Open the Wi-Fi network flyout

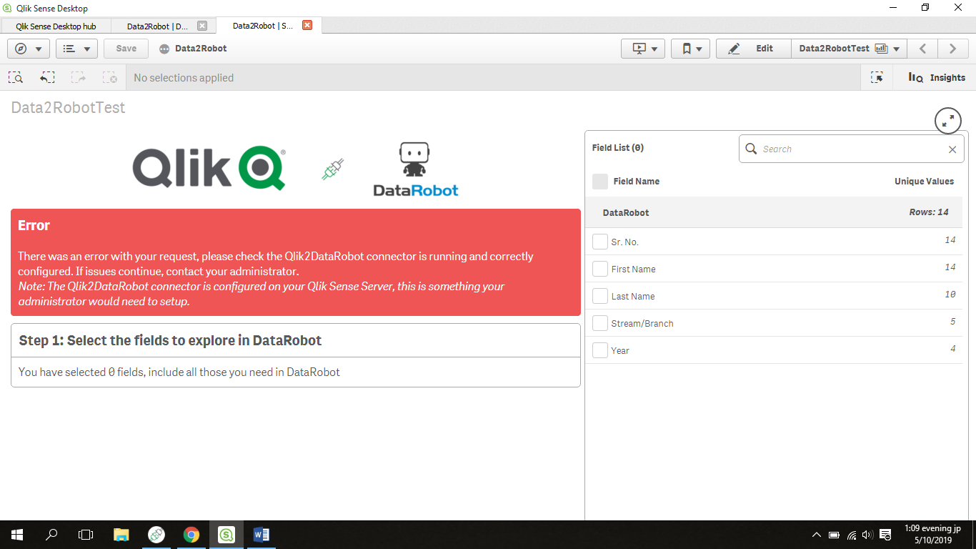click(x=852, y=535)
